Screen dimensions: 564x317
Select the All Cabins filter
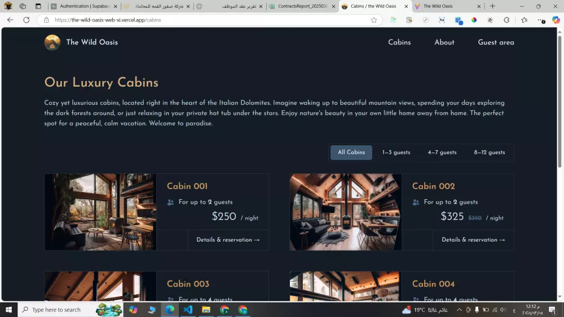click(351, 152)
